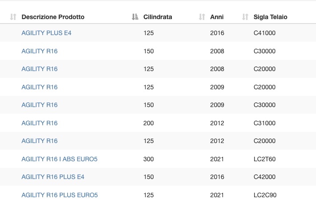Click 125 in the 2008 C20000 row

point(149,69)
